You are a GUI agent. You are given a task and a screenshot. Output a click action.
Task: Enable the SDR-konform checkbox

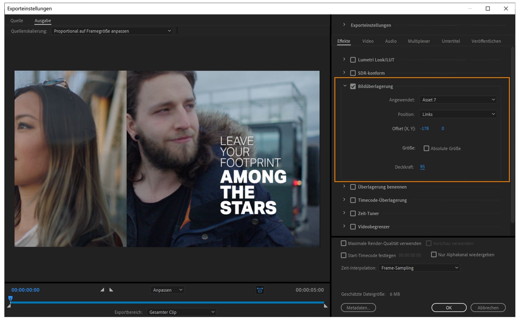pos(353,73)
